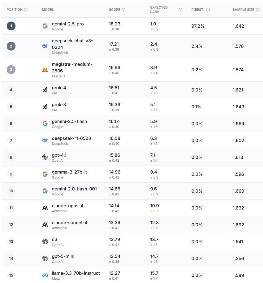The height and width of the screenshot is (283, 263).
Task: Click the Mistral AI logo for magistral-medium-2506
Action: 45,70
